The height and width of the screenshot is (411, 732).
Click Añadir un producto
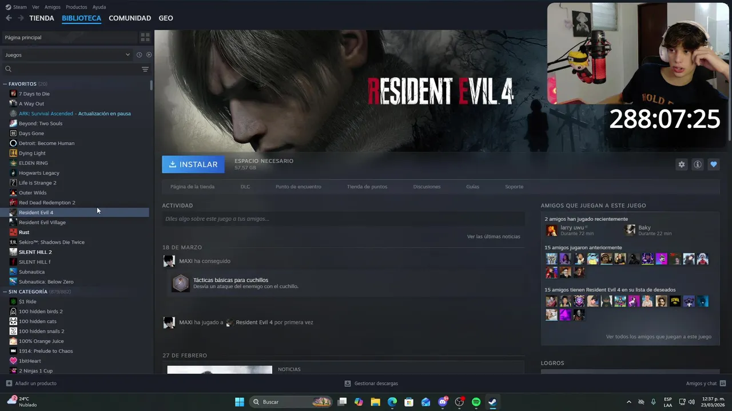[x=36, y=384]
